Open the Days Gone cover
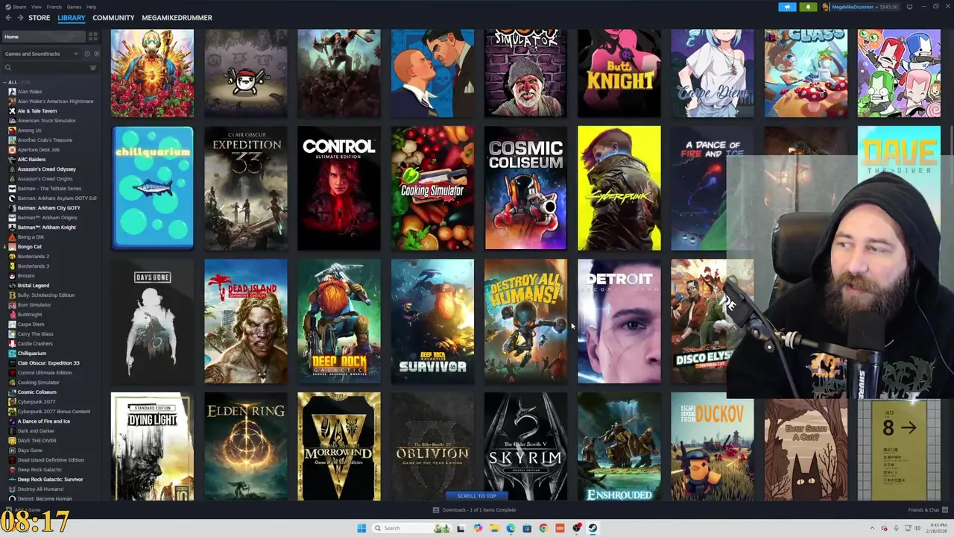954x537 pixels. [x=152, y=321]
